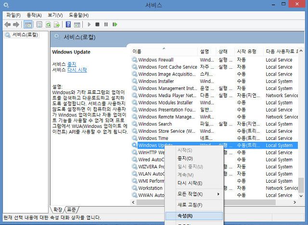Sort by the 다음 사용자로 column header
The height and width of the screenshot is (225, 308).
281,51
